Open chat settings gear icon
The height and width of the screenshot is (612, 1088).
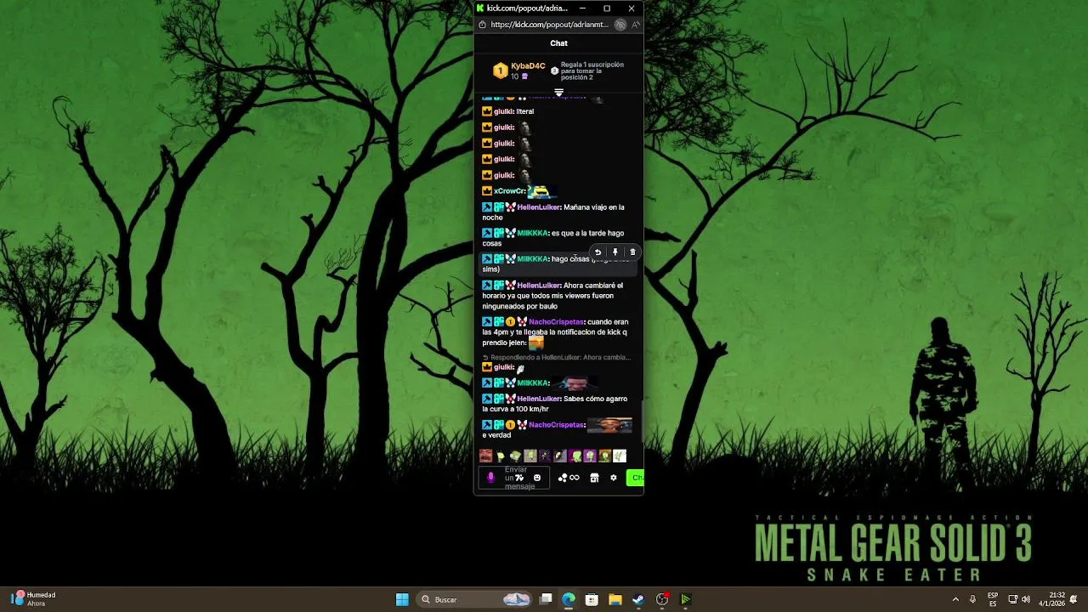(614, 478)
